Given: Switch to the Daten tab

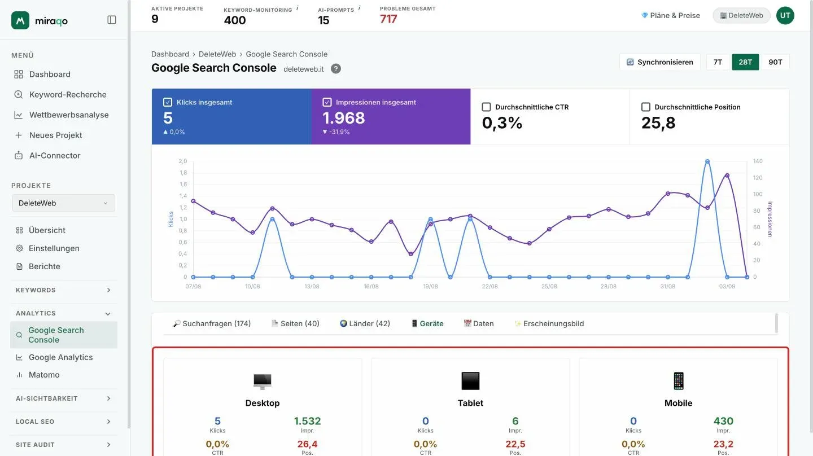Looking at the screenshot, I should [x=479, y=323].
